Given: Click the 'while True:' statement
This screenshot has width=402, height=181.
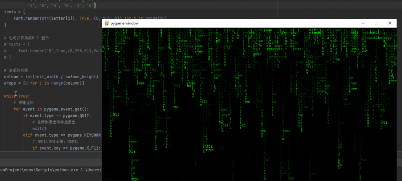Looking at the screenshot, I should point(17,96).
